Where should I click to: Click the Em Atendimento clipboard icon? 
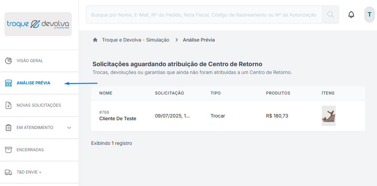(x=8, y=128)
